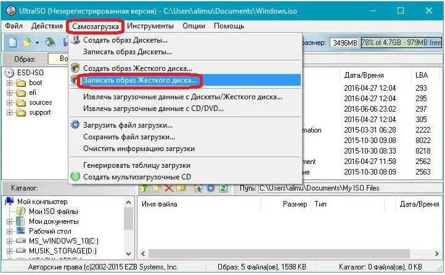This screenshot has width=445, height=275.
Task: Click the MS_WINDOWS_10(C:) drive icon
Action: click(x=21, y=240)
